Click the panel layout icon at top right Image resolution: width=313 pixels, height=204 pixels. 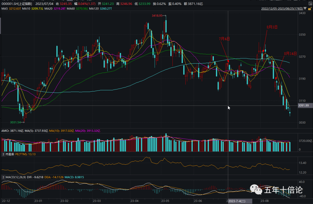310,3
